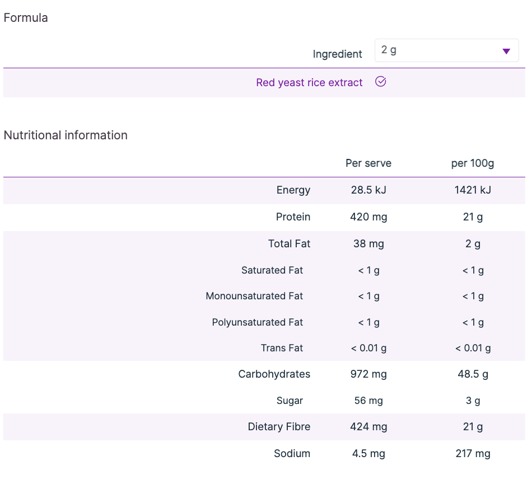
Task: Click the Protein row label
Action: coord(293,217)
